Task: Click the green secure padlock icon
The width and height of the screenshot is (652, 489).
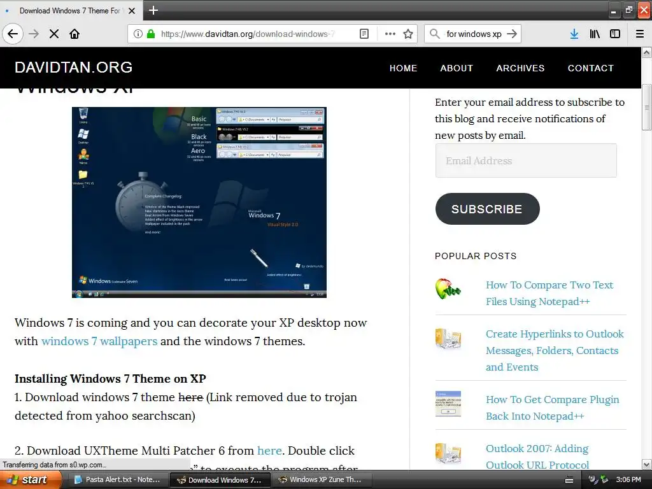Action: click(151, 34)
